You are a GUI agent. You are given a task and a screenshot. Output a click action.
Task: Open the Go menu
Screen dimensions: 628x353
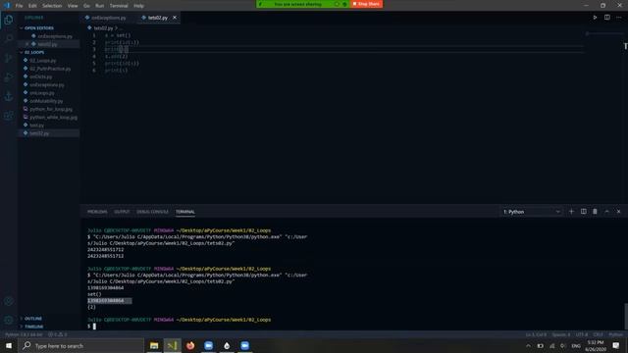click(x=86, y=6)
